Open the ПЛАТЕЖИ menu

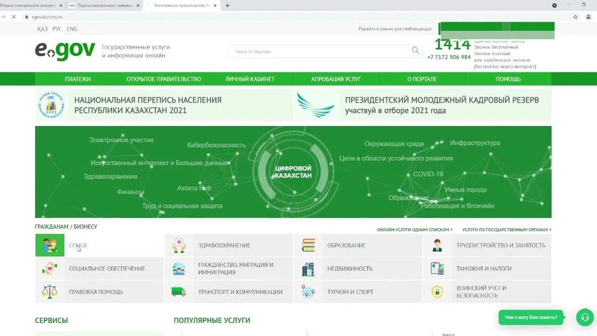pyautogui.click(x=77, y=79)
